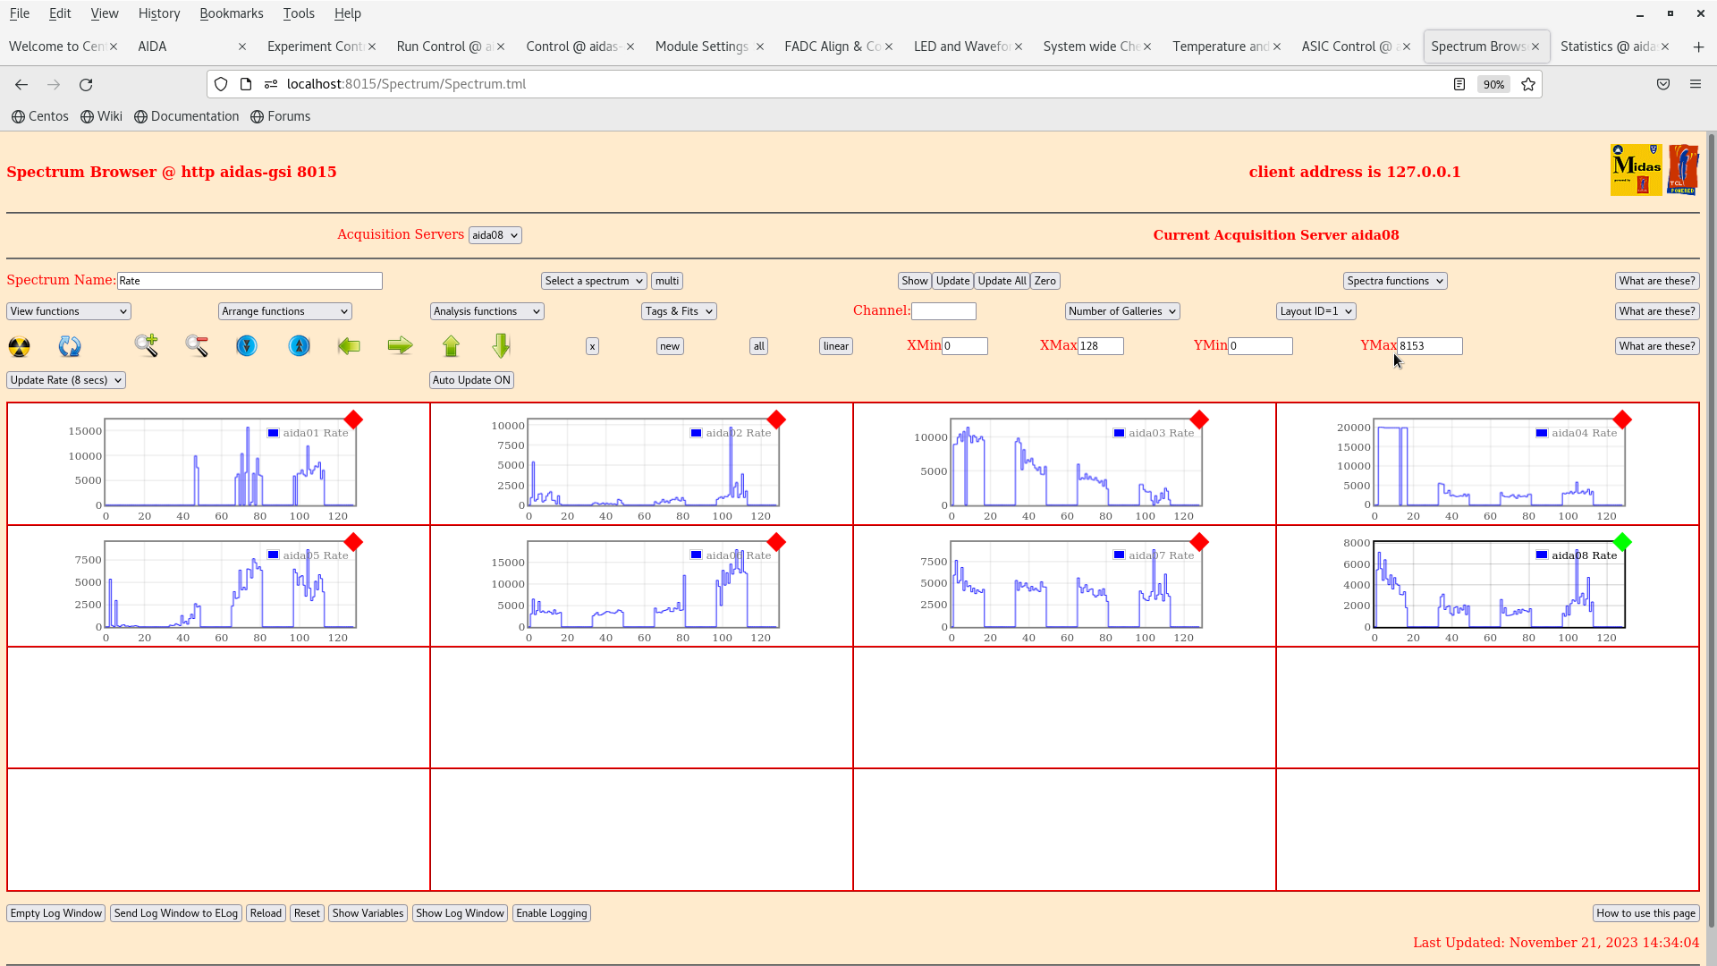The height and width of the screenshot is (966, 1717).
Task: Toggle the Auto Update ON button
Action: (x=471, y=380)
